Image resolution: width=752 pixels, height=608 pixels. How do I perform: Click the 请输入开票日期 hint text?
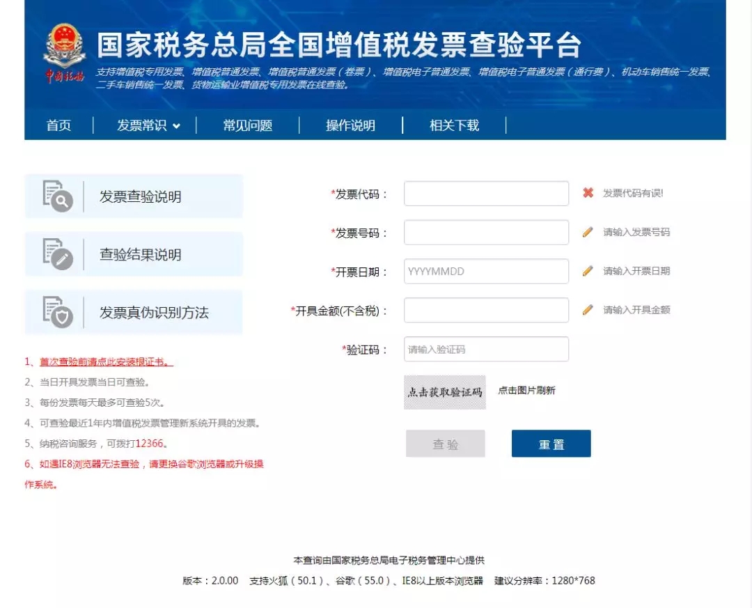[x=636, y=271]
